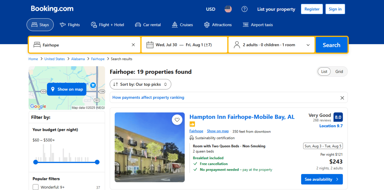This screenshot has width=384, height=190.
Task: Click the maximum budget slider handle
Action: click(97, 162)
